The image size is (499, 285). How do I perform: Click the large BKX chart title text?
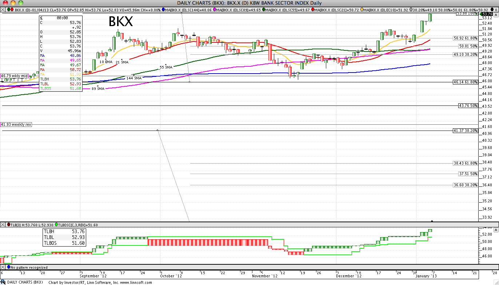coord(121,22)
